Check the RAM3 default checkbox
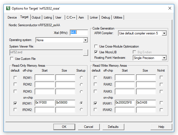 (95, 91)
